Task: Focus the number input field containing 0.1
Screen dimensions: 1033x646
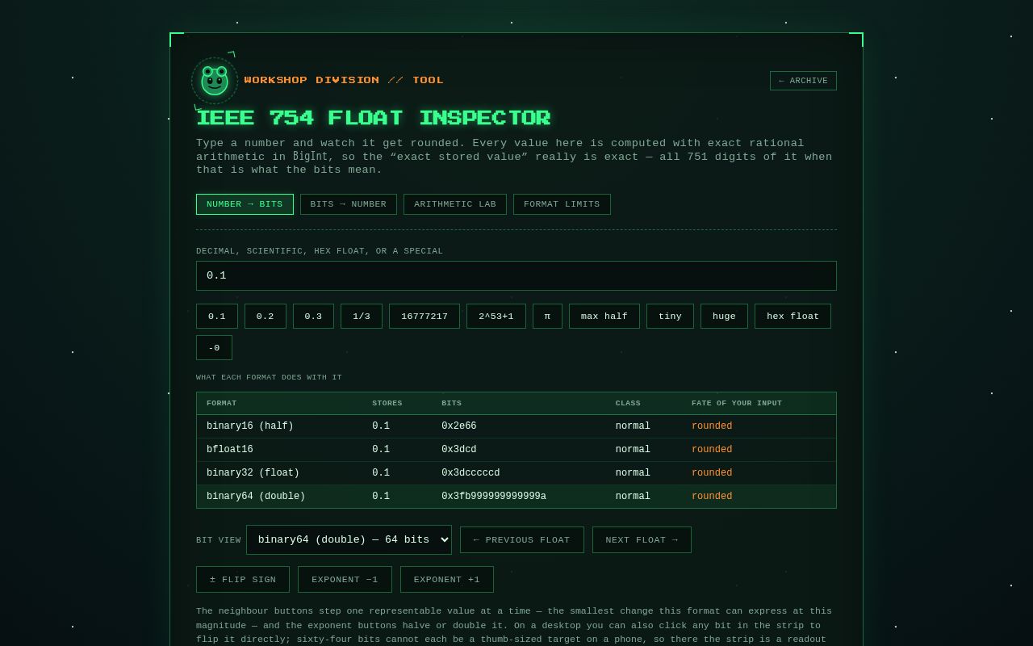Action: click(516, 275)
